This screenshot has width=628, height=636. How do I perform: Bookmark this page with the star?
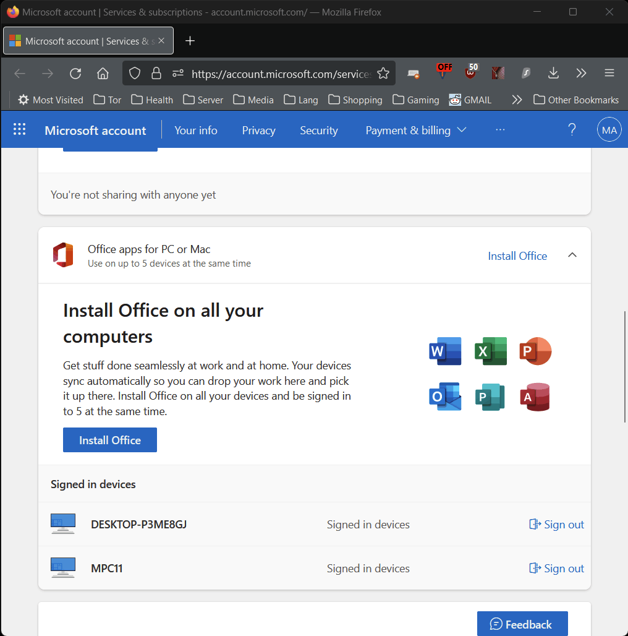[383, 74]
